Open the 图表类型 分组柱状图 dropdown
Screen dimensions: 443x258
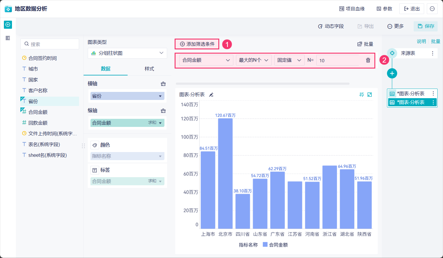click(x=127, y=53)
